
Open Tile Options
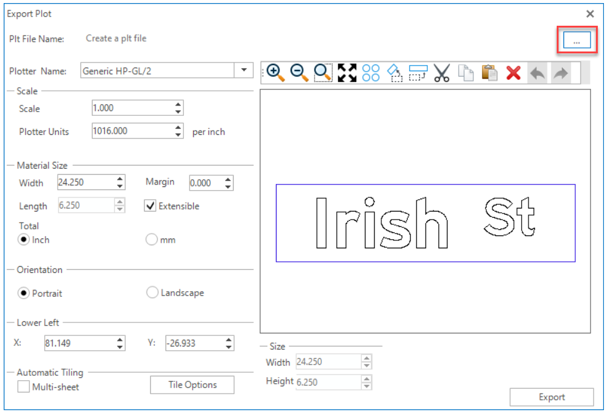point(193,384)
